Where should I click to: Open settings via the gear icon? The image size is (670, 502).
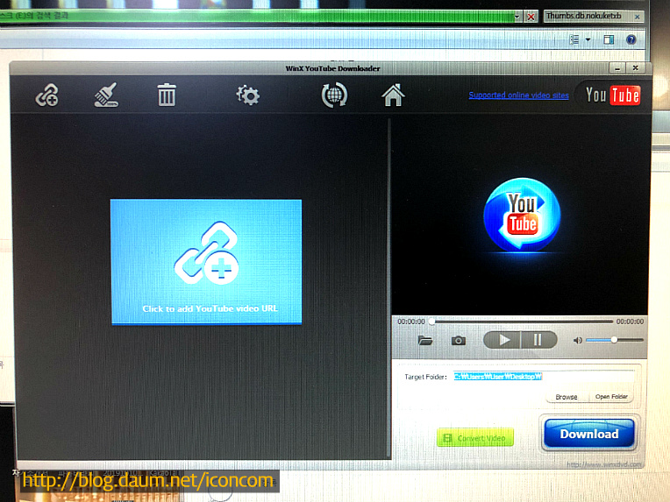248,95
